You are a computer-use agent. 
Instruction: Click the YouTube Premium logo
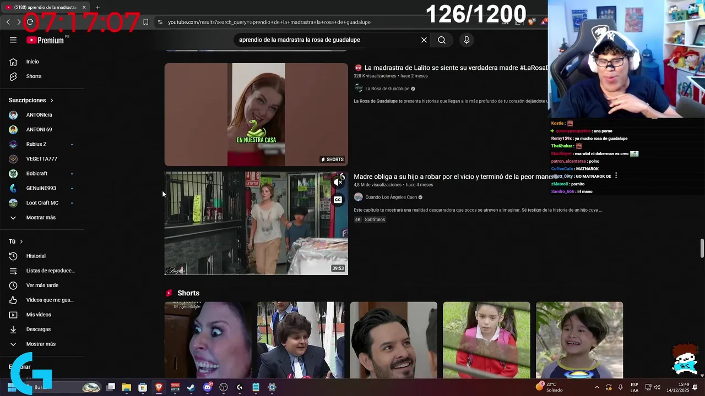coord(45,40)
